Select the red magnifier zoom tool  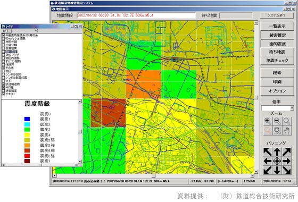268,131
